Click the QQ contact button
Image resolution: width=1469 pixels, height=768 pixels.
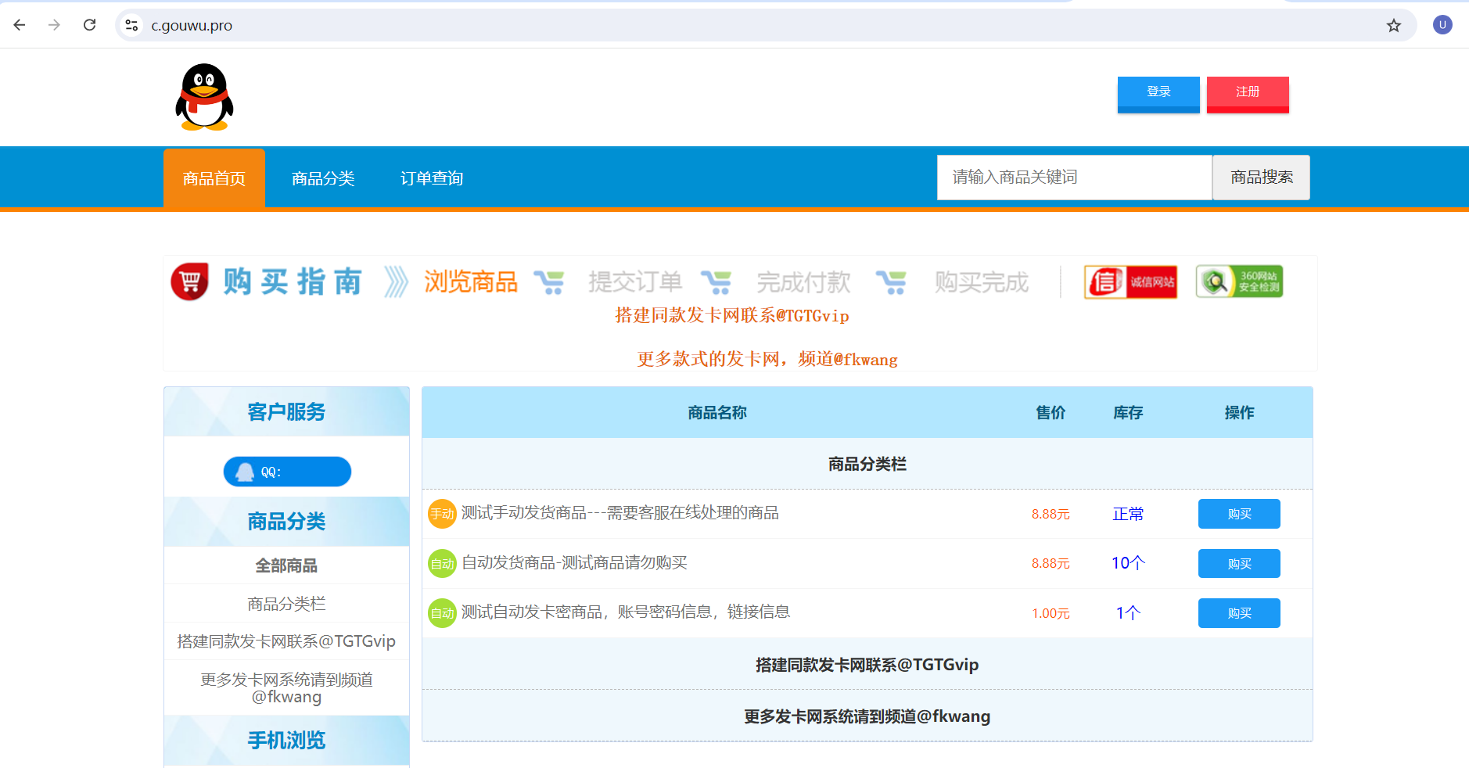[x=287, y=472]
